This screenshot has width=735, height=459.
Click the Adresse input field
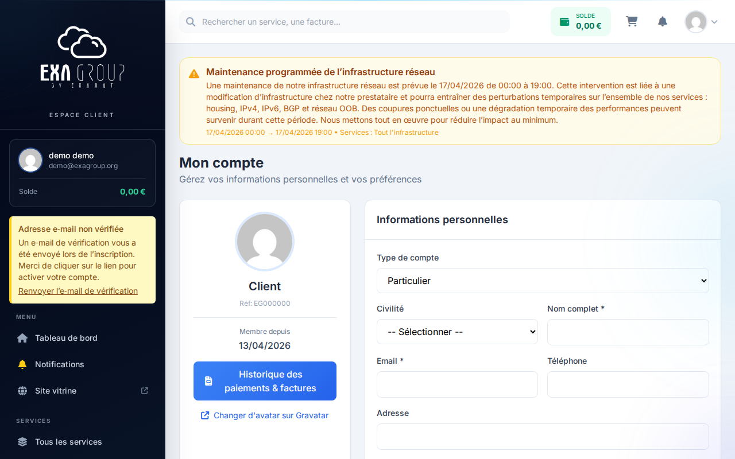pyautogui.click(x=543, y=437)
